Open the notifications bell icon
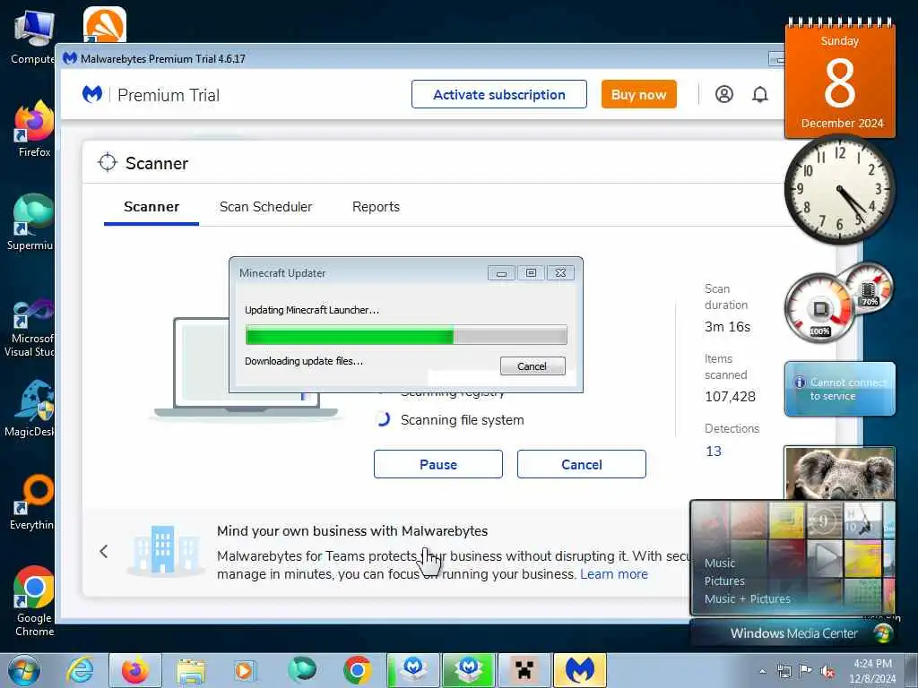918x688 pixels. pyautogui.click(x=760, y=94)
